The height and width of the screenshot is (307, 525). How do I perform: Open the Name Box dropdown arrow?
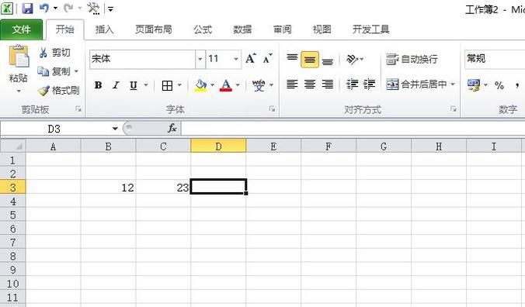click(x=115, y=129)
